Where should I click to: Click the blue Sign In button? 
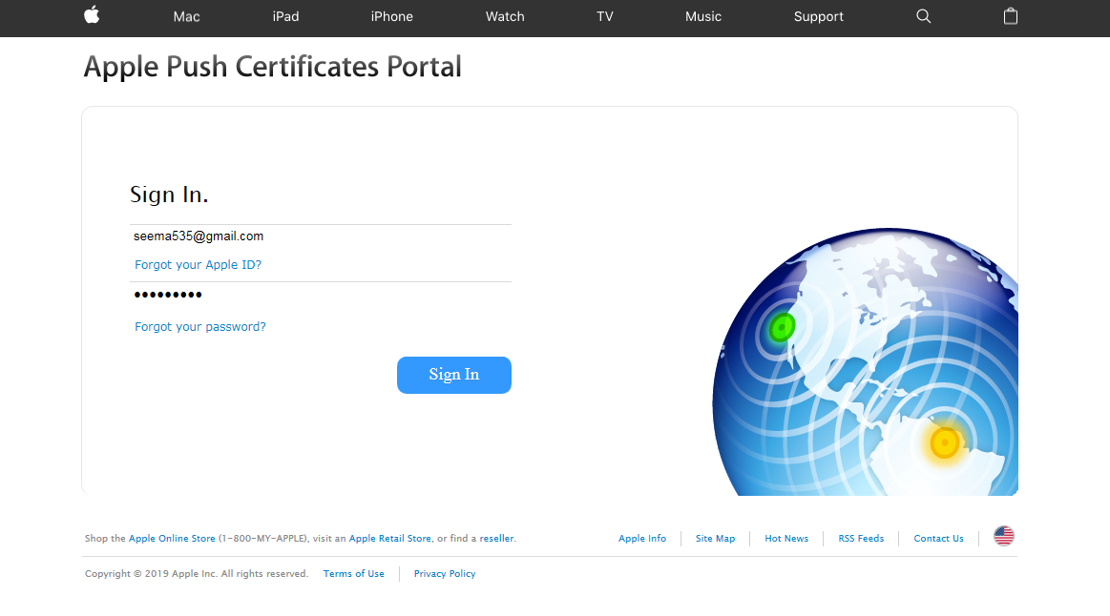453,375
